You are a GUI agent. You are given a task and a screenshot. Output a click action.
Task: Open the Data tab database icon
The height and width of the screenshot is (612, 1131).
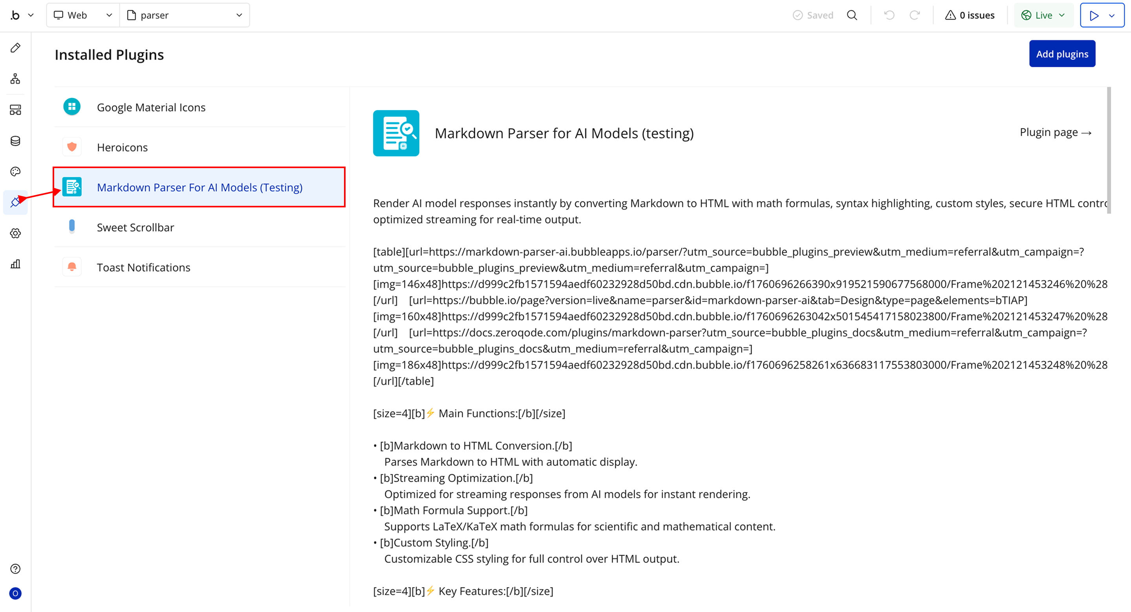pos(15,141)
